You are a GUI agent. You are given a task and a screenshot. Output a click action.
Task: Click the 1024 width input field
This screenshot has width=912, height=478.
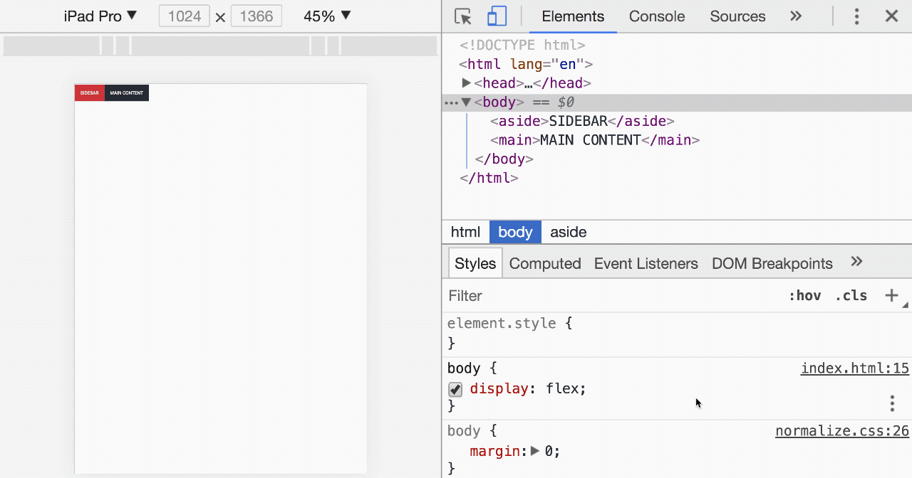click(184, 16)
